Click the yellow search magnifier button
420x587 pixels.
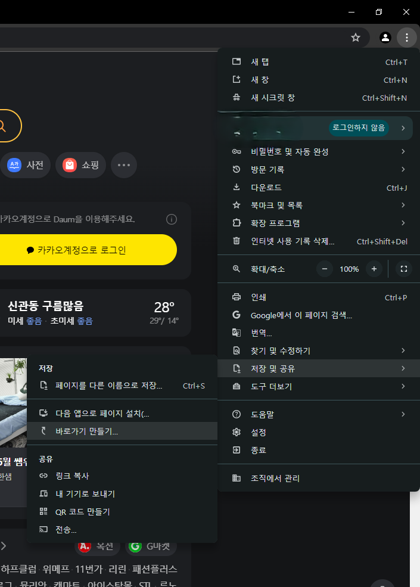point(3,126)
